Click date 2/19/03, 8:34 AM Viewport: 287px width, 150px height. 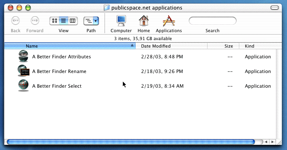(x=162, y=86)
